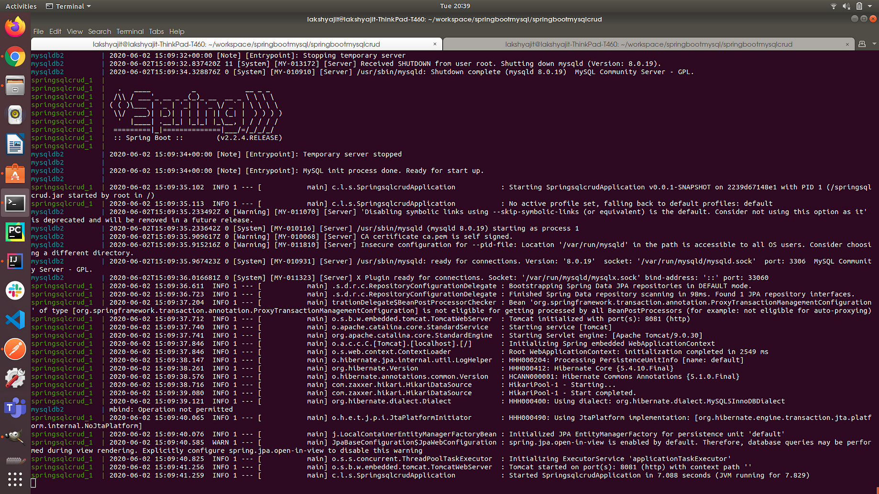
Task: Click 'mbind: Operation not permitted' line
Action: click(x=171, y=409)
